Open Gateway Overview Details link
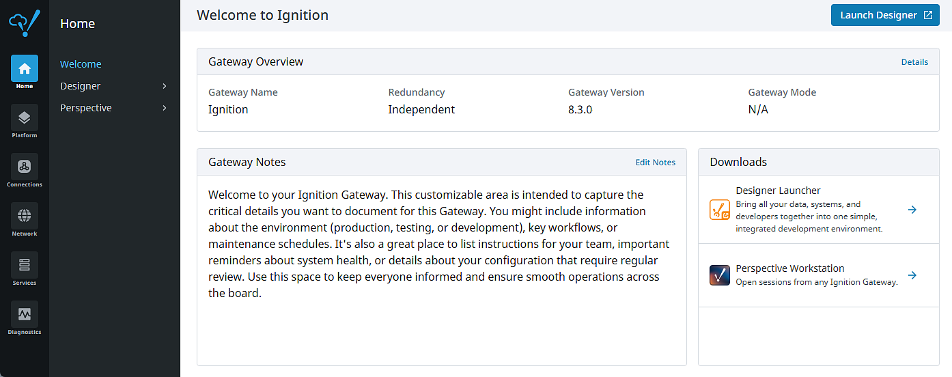 pyautogui.click(x=914, y=62)
